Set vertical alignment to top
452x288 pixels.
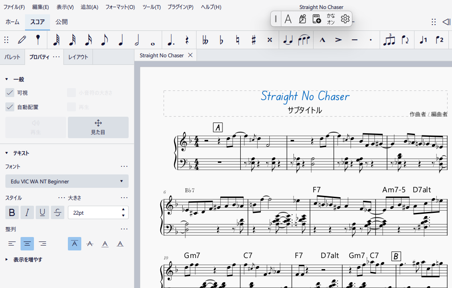click(75, 244)
